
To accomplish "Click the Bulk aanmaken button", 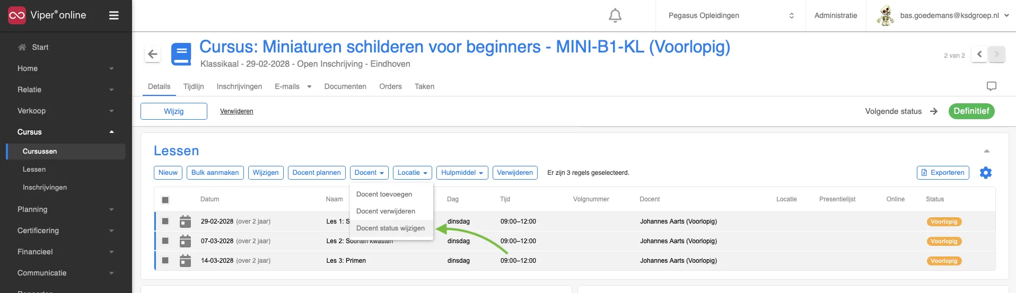I will pyautogui.click(x=215, y=173).
